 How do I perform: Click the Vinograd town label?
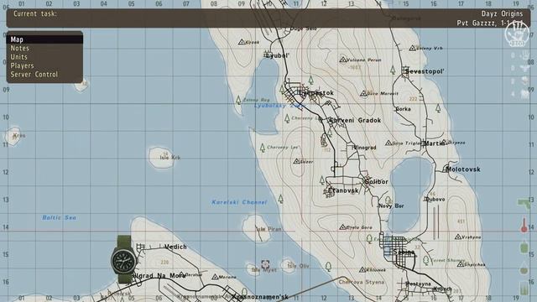click(364, 148)
